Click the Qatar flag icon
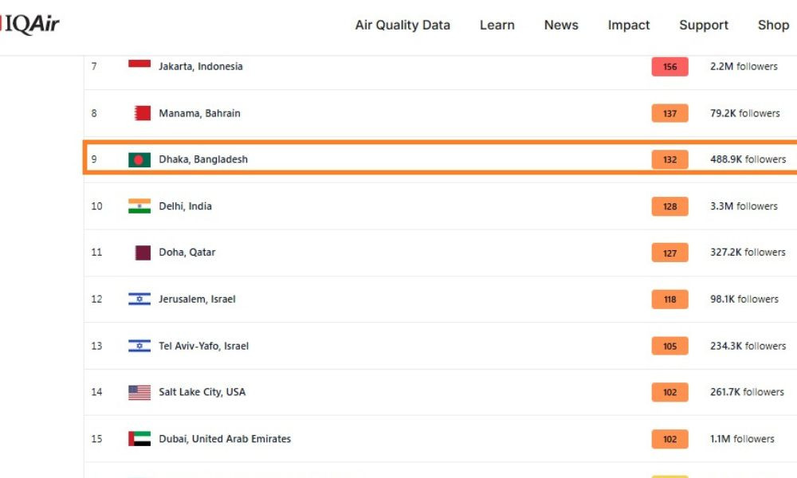Image resolution: width=797 pixels, height=478 pixels. pyautogui.click(x=143, y=253)
